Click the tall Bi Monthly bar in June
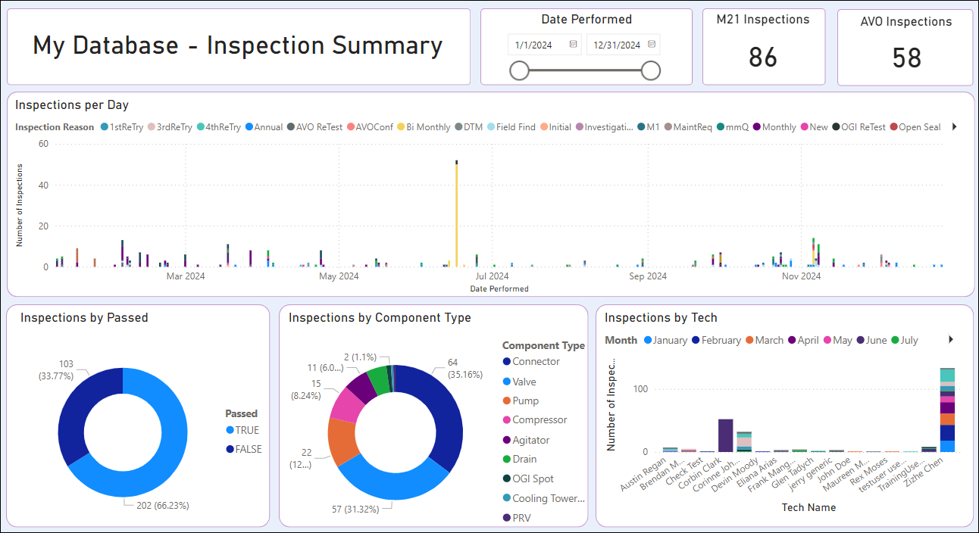Image resolution: width=979 pixels, height=533 pixels. point(456,215)
